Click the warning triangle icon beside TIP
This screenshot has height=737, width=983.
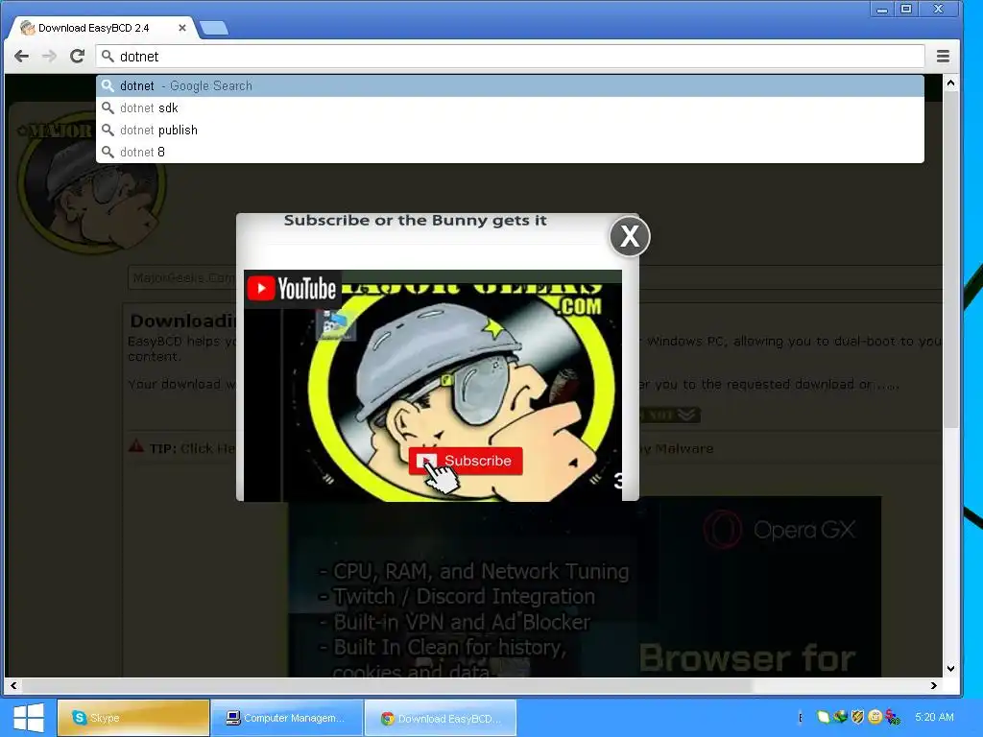point(136,447)
